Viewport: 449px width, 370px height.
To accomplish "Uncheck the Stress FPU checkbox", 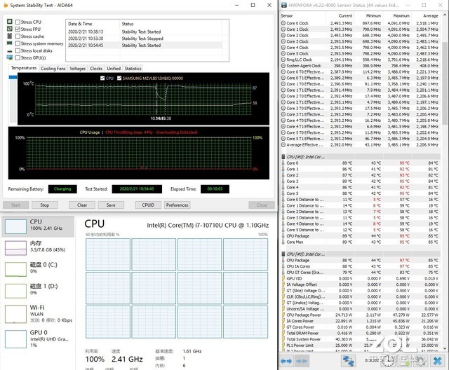I will pyautogui.click(x=18, y=29).
